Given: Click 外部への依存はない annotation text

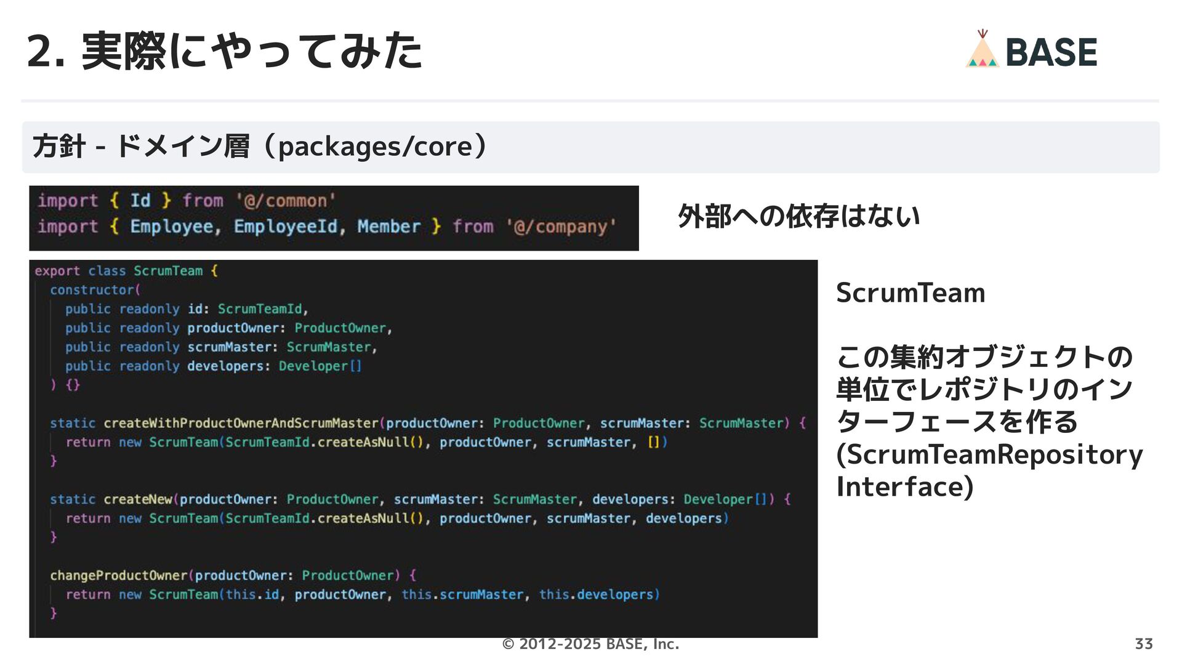Looking at the screenshot, I should pyautogui.click(x=798, y=216).
